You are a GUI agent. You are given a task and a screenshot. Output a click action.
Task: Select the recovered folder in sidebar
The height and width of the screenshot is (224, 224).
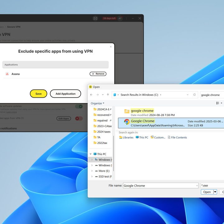pos(102,115)
